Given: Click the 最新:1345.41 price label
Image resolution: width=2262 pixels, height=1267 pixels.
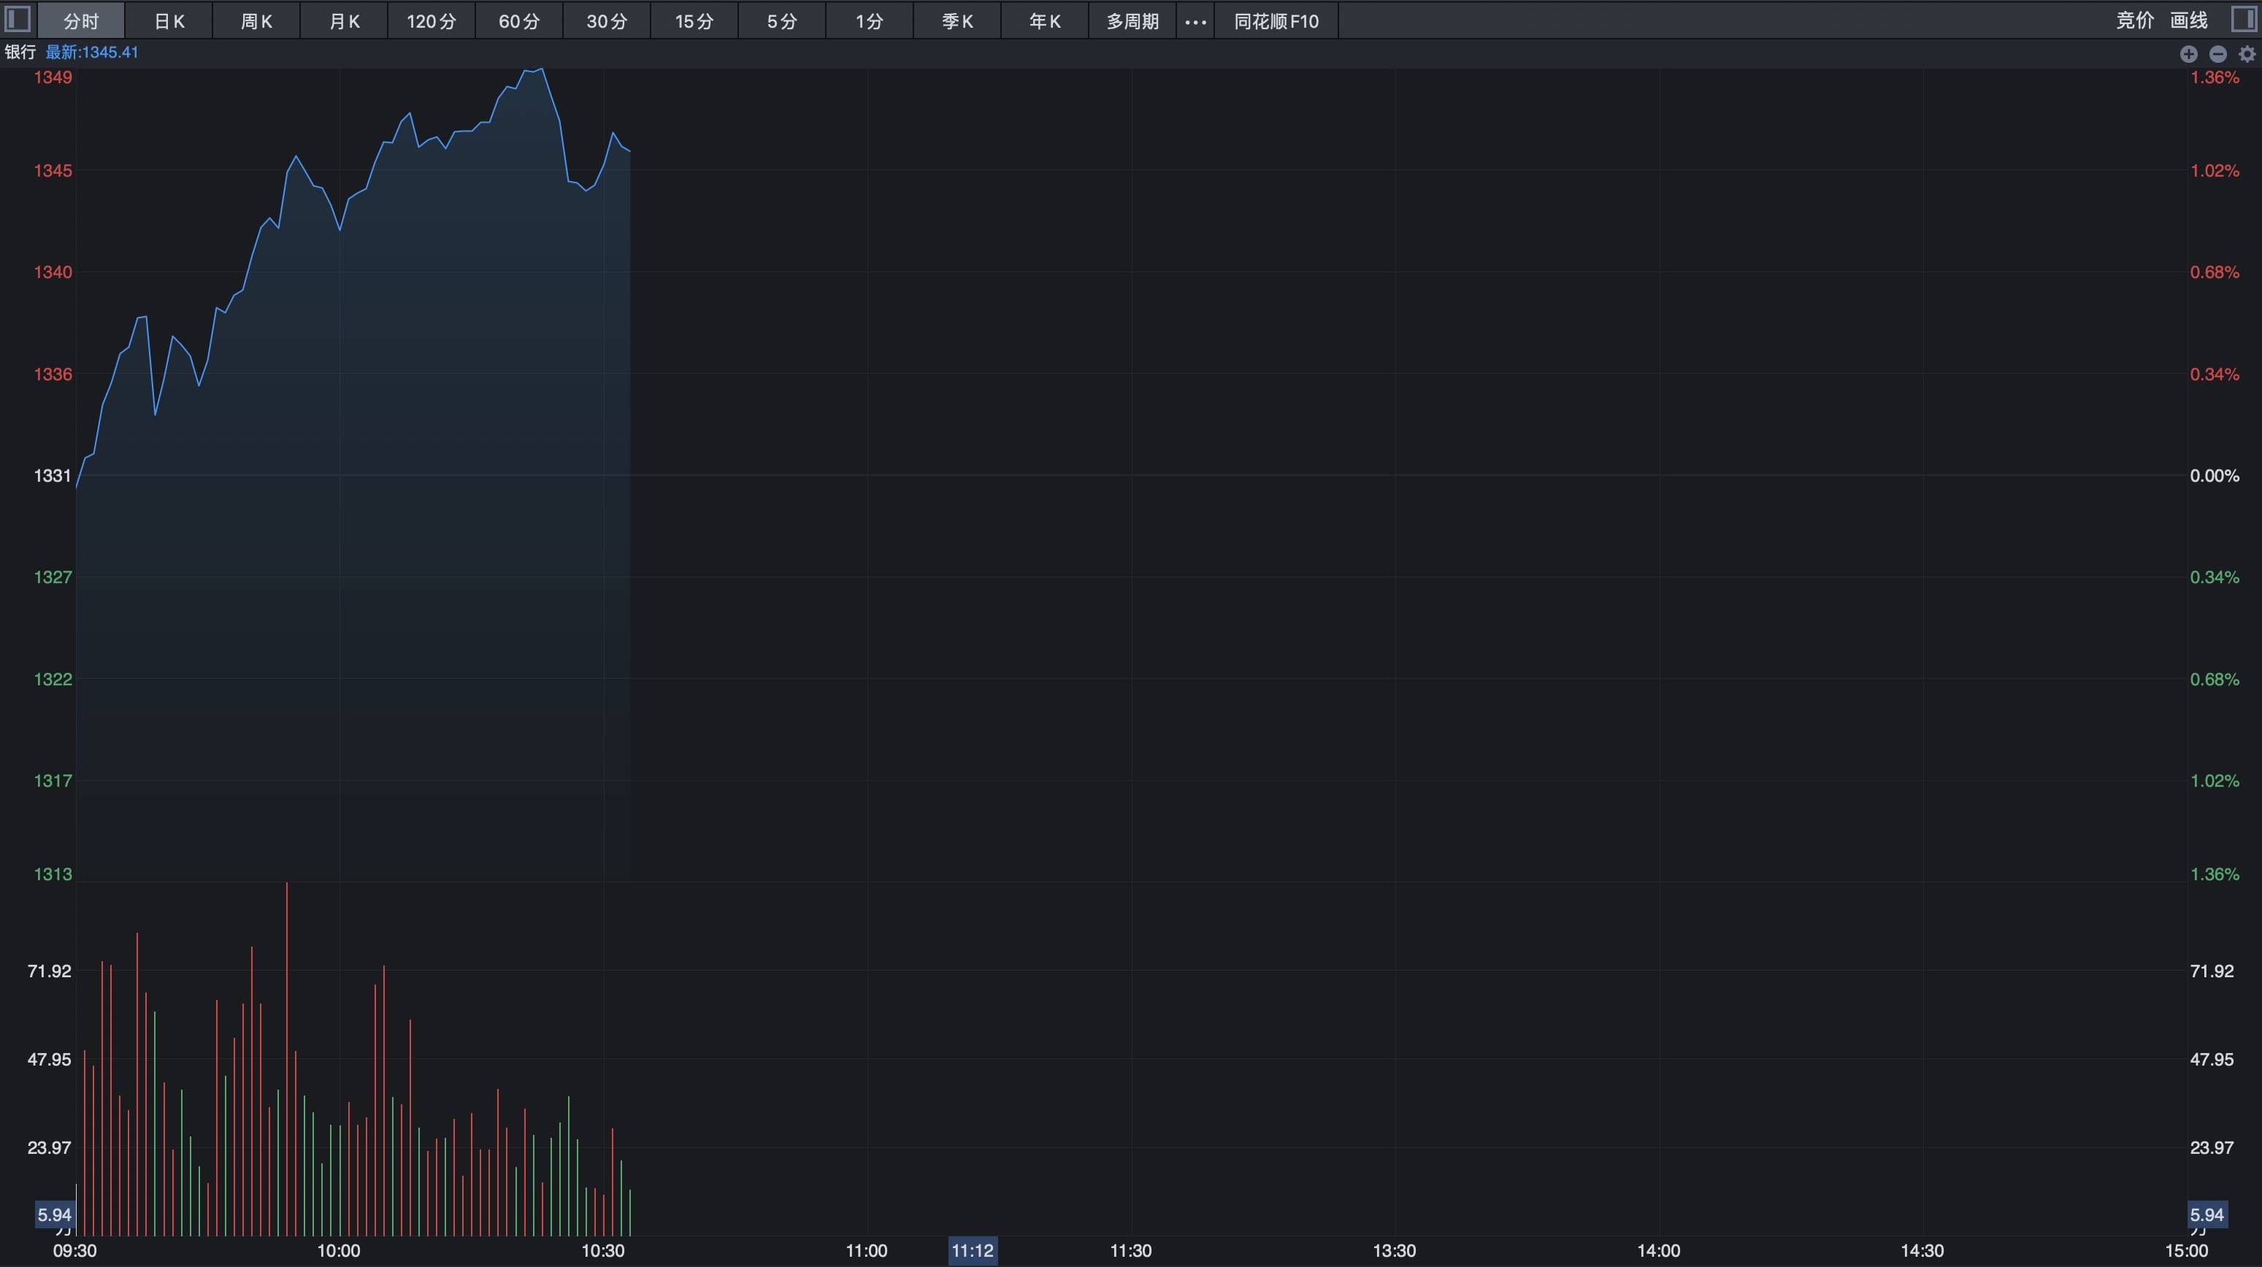Looking at the screenshot, I should (92, 53).
